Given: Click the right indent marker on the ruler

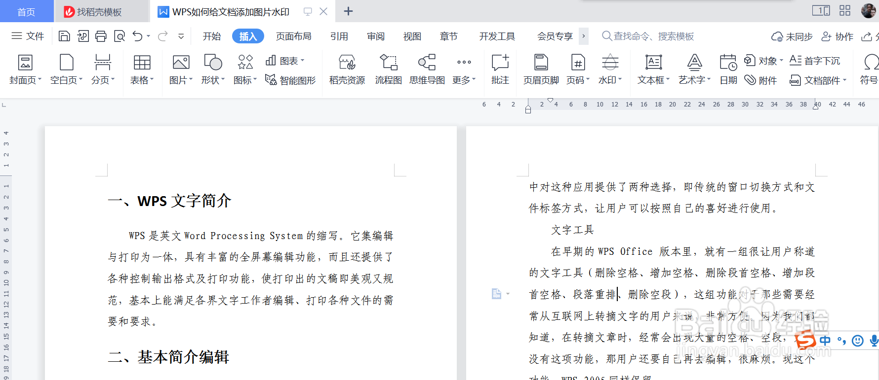Looking at the screenshot, I should (x=815, y=107).
